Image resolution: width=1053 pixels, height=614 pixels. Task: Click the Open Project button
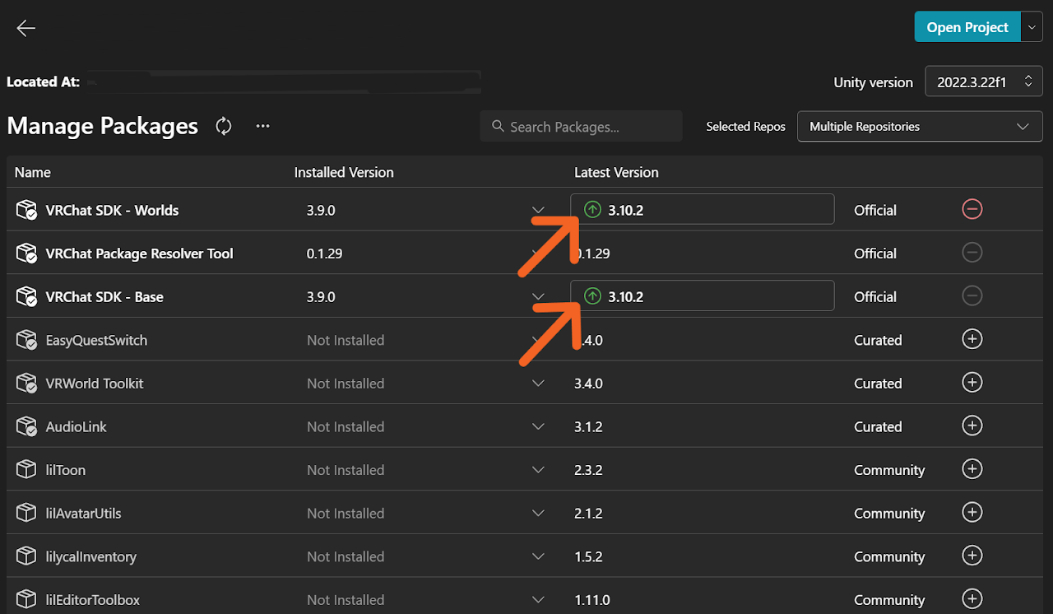tap(967, 27)
